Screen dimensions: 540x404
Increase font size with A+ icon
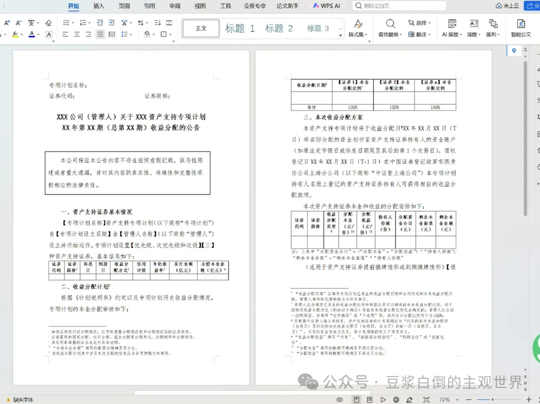(7, 22)
